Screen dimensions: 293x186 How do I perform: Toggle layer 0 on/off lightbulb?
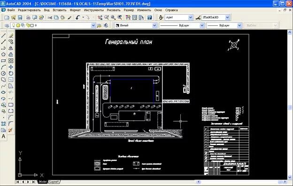[x=14, y=25]
